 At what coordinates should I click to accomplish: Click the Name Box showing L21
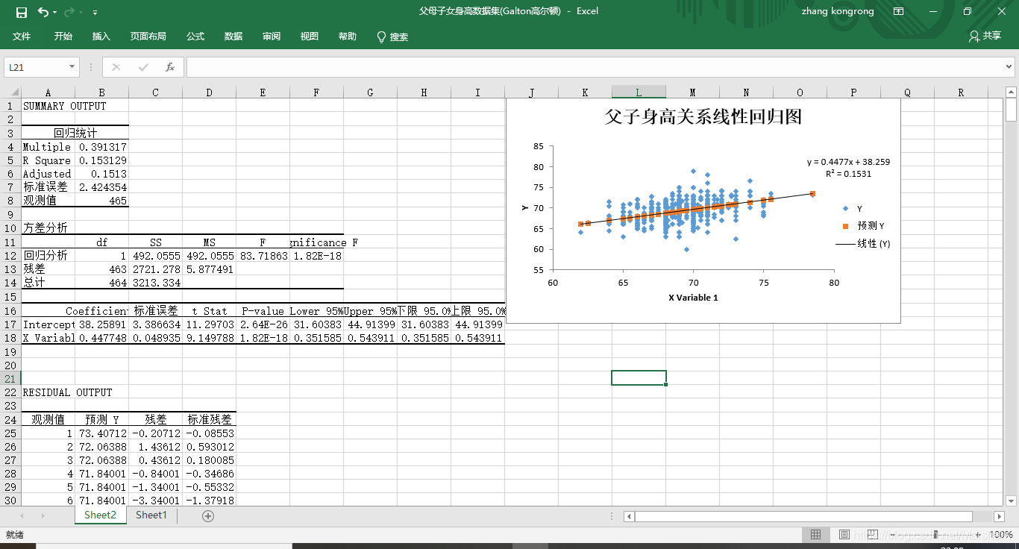point(36,67)
